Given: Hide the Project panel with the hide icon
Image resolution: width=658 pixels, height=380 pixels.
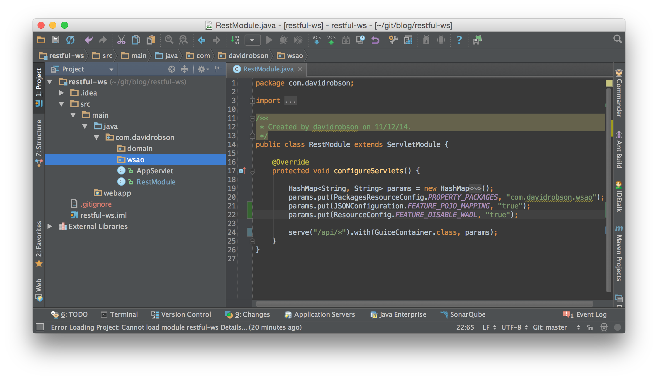Looking at the screenshot, I should [x=218, y=69].
